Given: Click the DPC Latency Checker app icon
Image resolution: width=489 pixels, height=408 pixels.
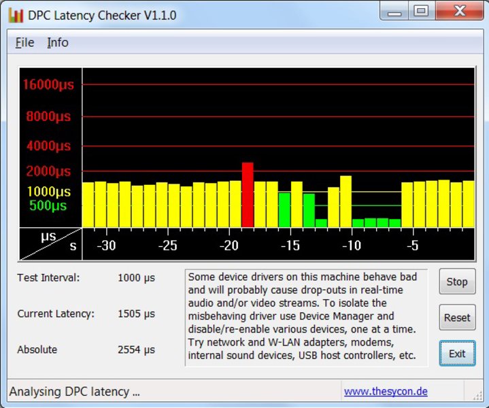Looking at the screenshot, I should coord(16,15).
